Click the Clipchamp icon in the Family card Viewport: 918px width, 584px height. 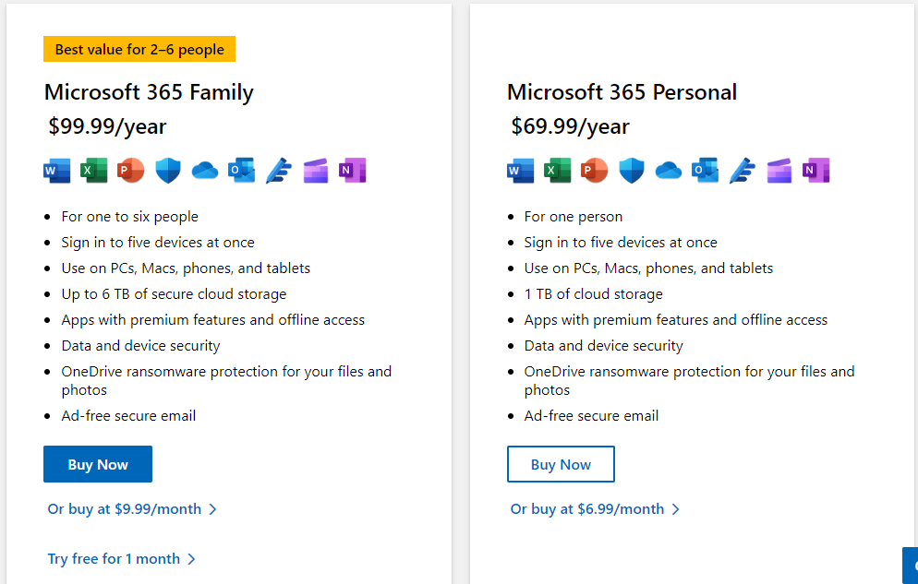[316, 171]
